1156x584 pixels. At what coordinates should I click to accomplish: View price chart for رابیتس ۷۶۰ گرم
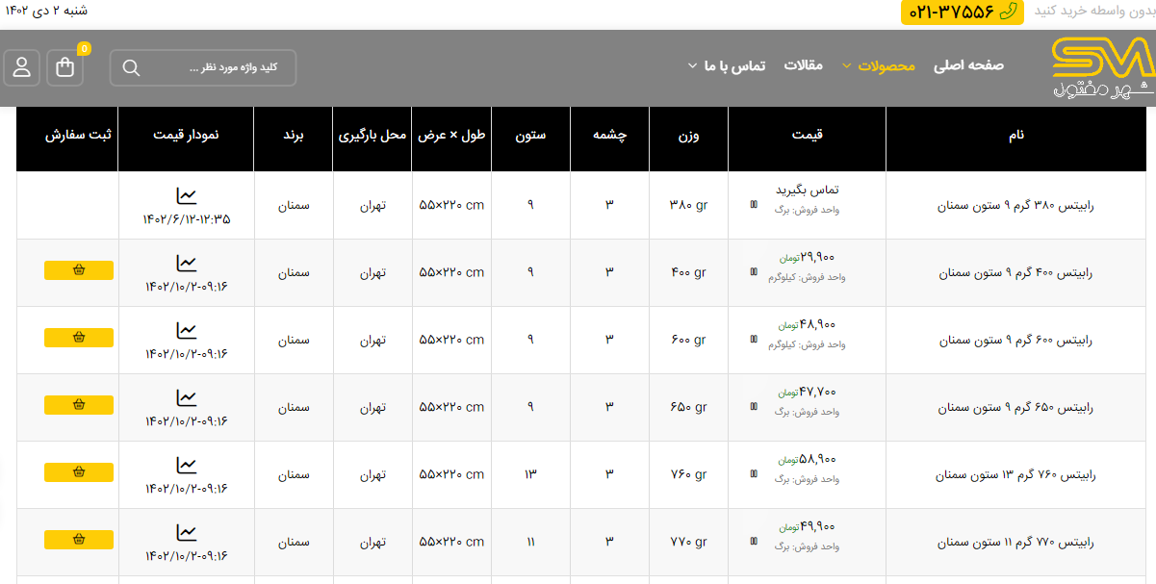tap(187, 466)
